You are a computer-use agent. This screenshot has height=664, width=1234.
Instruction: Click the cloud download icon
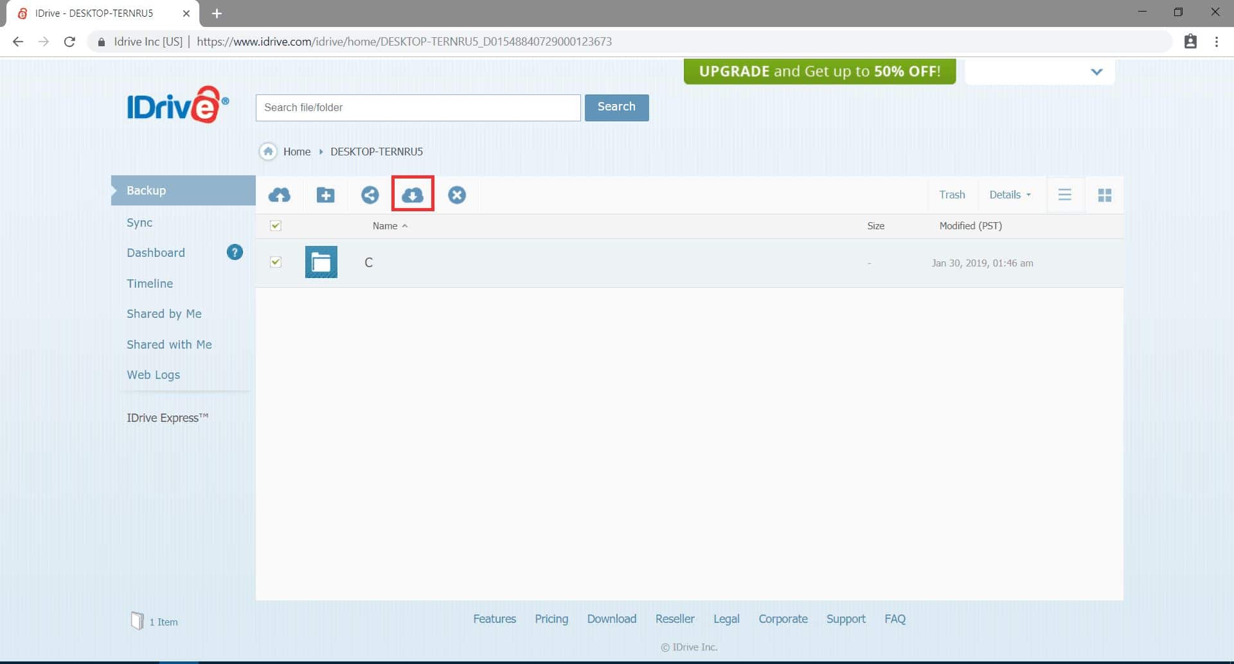tap(413, 195)
